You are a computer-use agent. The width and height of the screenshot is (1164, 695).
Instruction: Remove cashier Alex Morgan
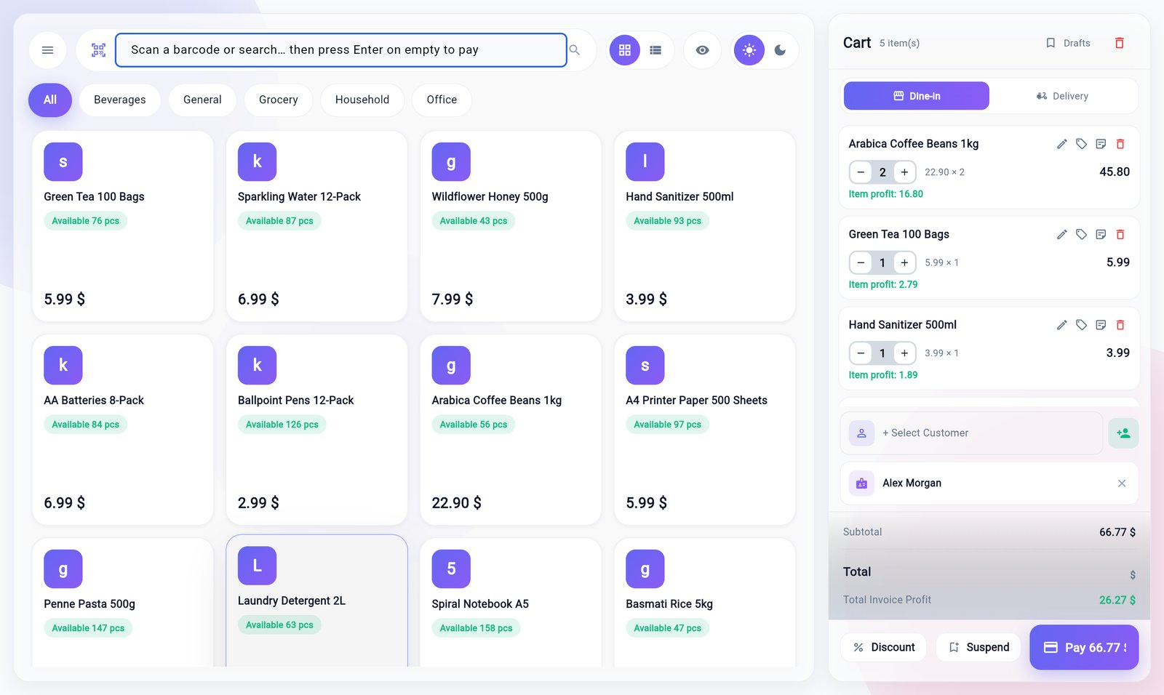click(1122, 483)
